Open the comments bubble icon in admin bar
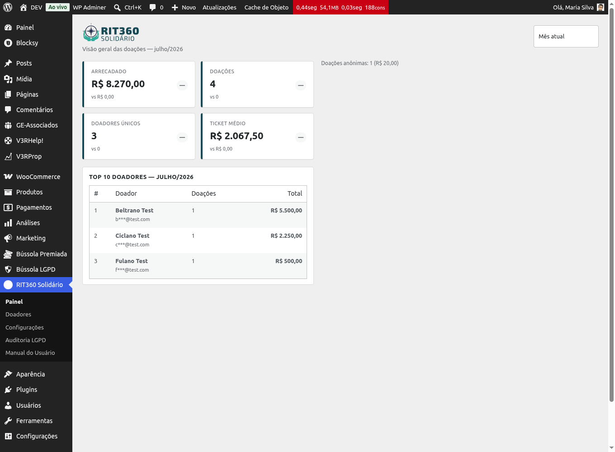Viewport: 615px width, 452px height. point(153,8)
